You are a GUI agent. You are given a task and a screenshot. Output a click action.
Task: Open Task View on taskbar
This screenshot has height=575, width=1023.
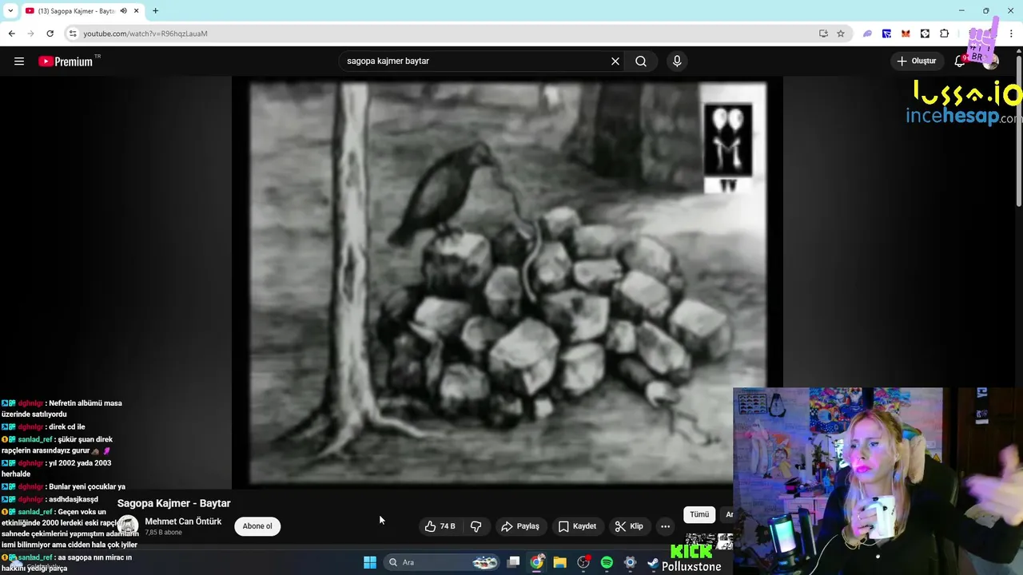513,562
